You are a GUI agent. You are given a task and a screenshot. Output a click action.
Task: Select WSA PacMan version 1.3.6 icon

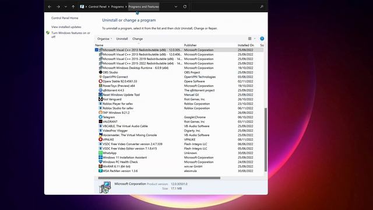[x=100, y=171]
